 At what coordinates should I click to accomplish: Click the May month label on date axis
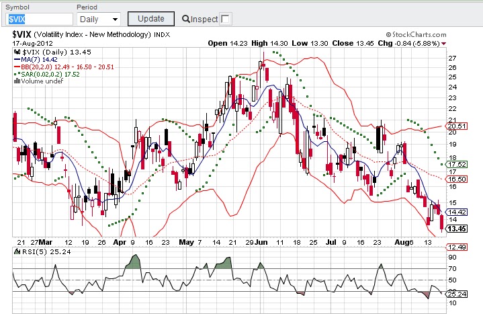186,243
